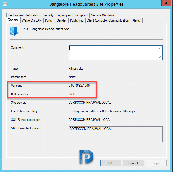Select version value 5.00.8692.1000
Screen dimensions: 173x172
79,86
